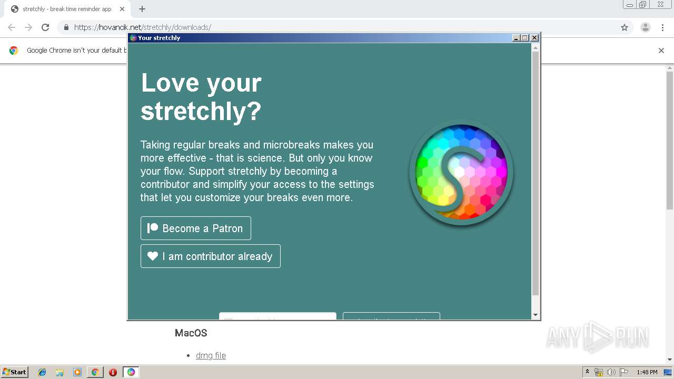The image size is (674, 379).
Task: Close the stretchly browser tab
Action: (x=122, y=9)
